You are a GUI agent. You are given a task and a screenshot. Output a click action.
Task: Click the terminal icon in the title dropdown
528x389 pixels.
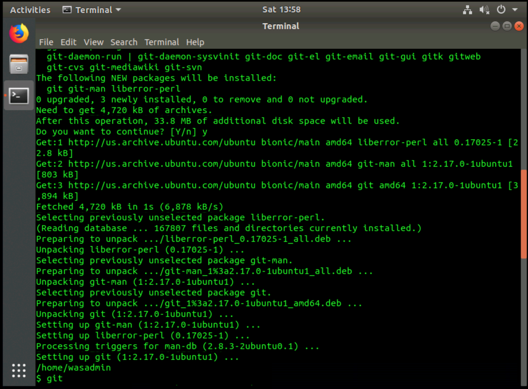tap(67, 9)
